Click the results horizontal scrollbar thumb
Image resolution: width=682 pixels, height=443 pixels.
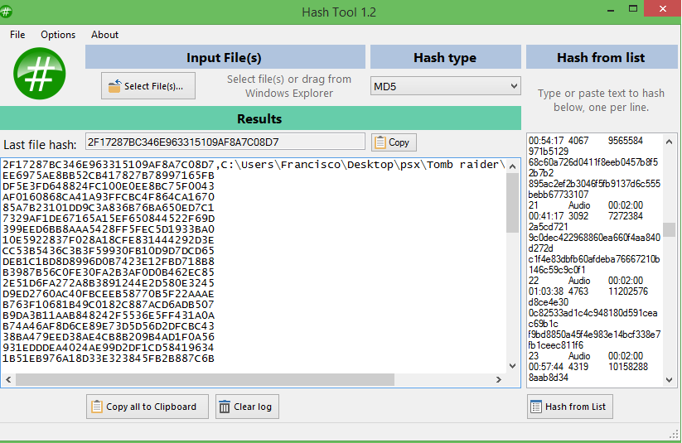point(205,379)
